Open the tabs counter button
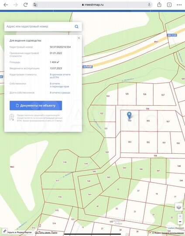The height and width of the screenshot is (236, 185). coord(169,5)
